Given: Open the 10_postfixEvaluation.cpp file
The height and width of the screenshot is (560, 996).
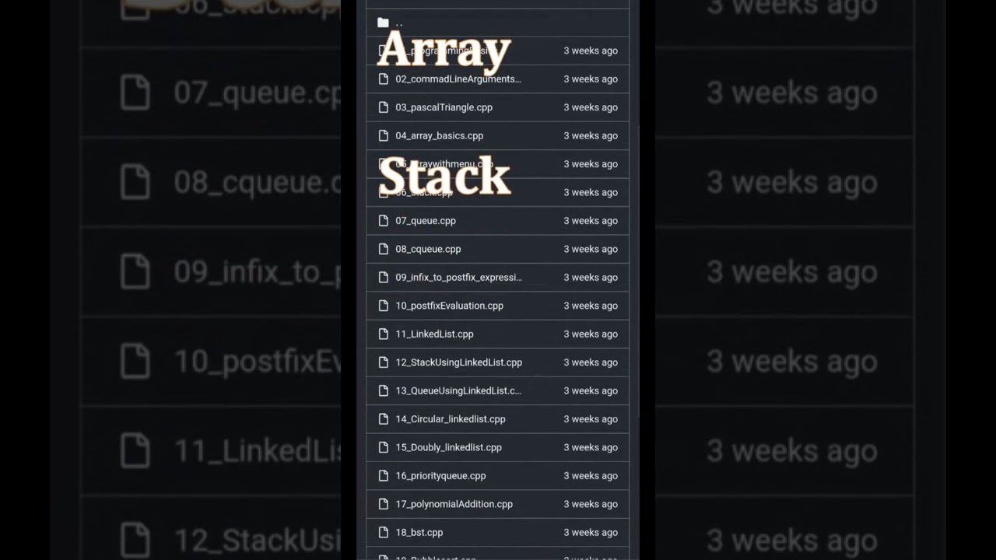Looking at the screenshot, I should click(449, 306).
